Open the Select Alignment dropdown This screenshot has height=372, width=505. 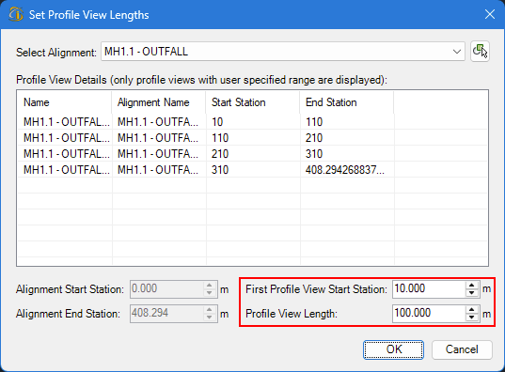coord(283,52)
